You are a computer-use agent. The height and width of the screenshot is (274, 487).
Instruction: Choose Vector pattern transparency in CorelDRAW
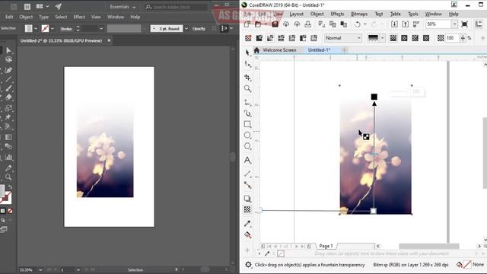(281, 38)
